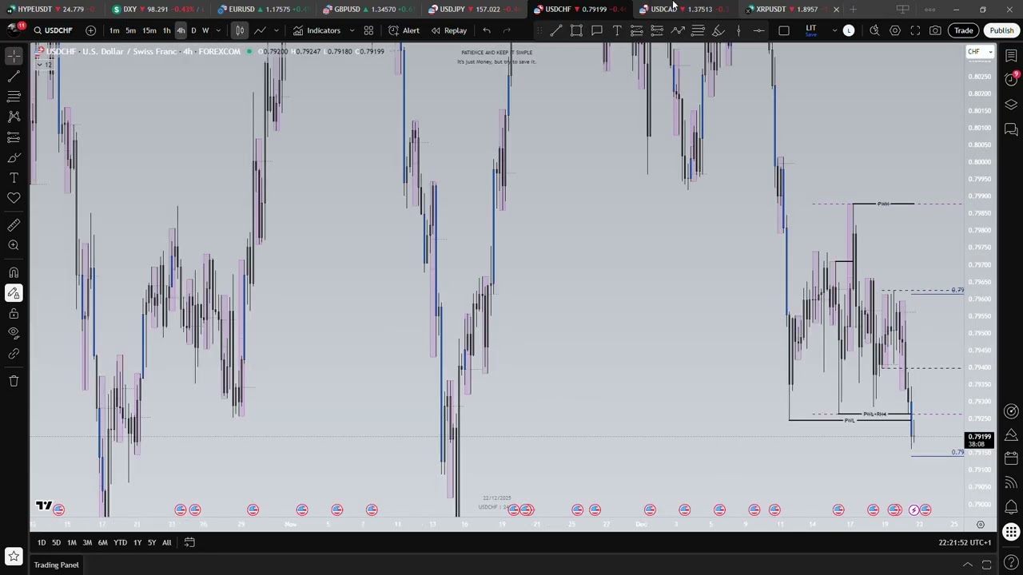This screenshot has height=575, width=1023.
Task: Open USDCHF symbol search
Action: [x=54, y=30]
